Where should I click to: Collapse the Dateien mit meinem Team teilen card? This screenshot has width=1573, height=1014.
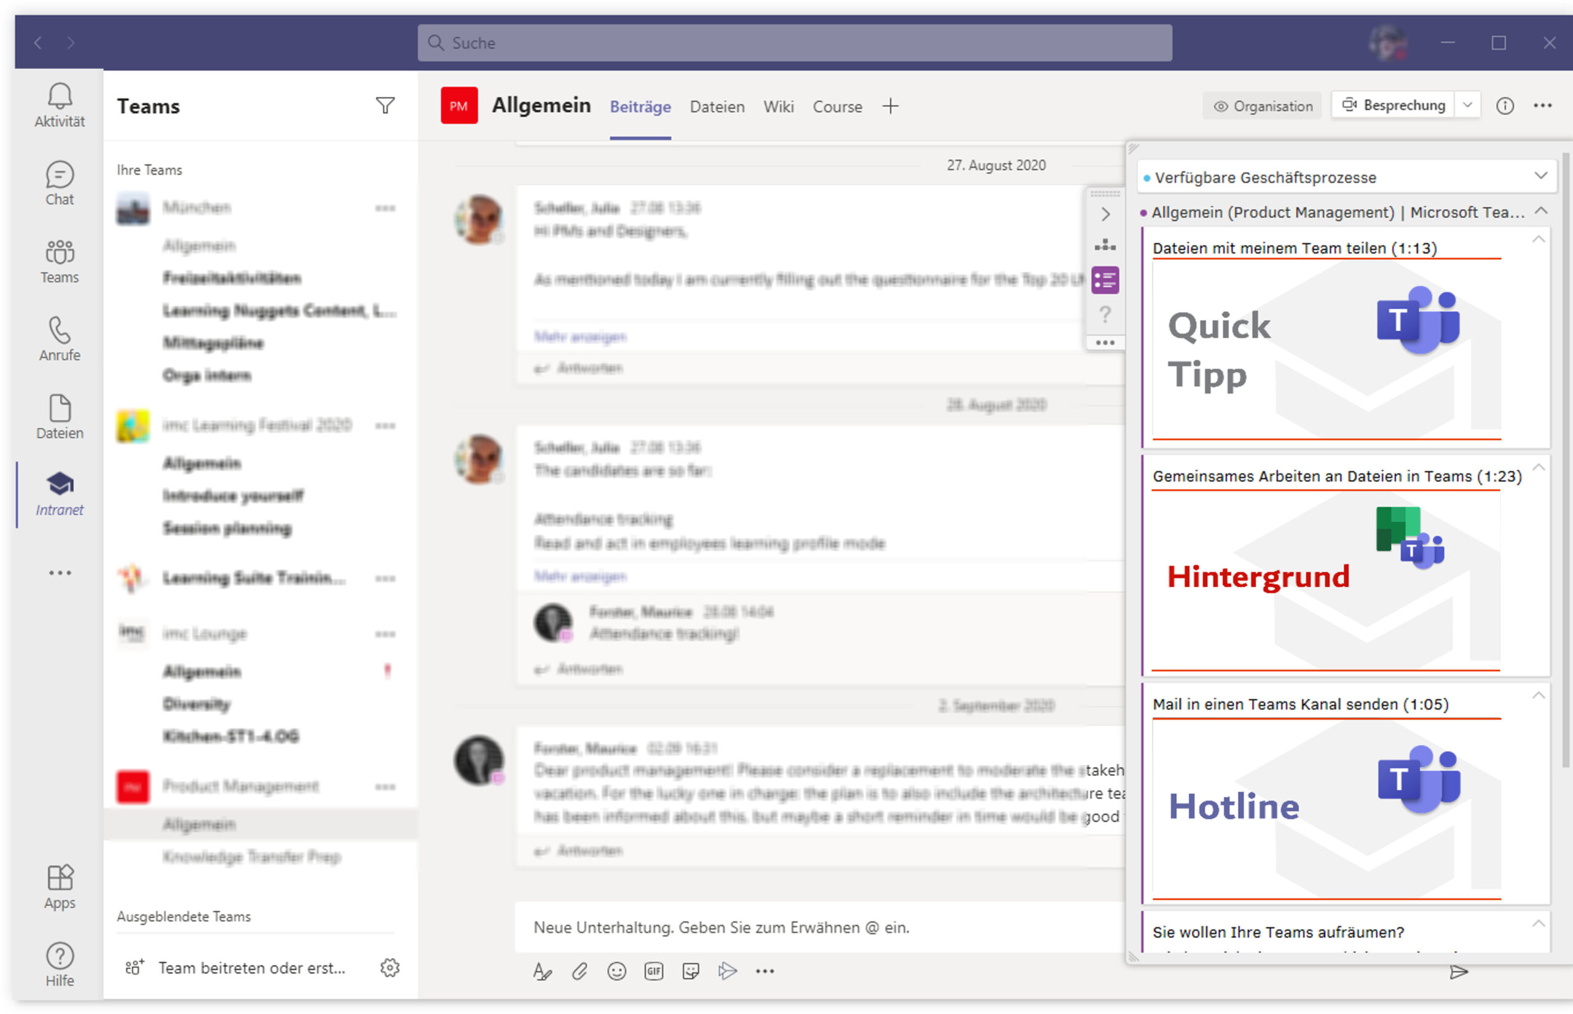tap(1538, 239)
